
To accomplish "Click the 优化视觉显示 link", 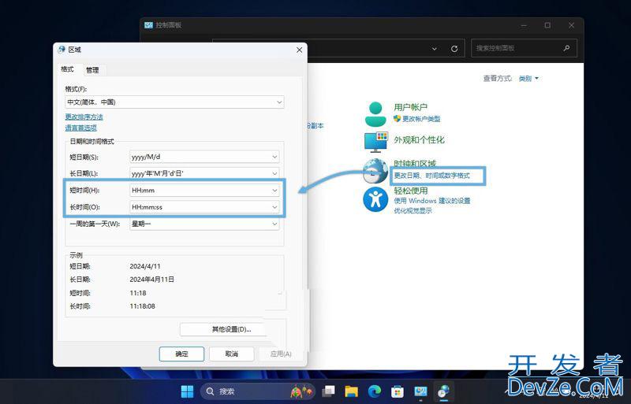I will tap(413, 210).
